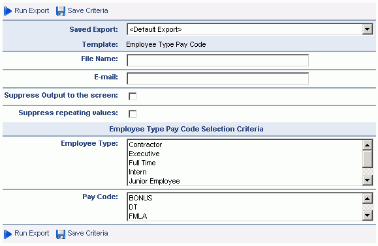Select FMLA pay code
378x246 pixels.
(138, 216)
